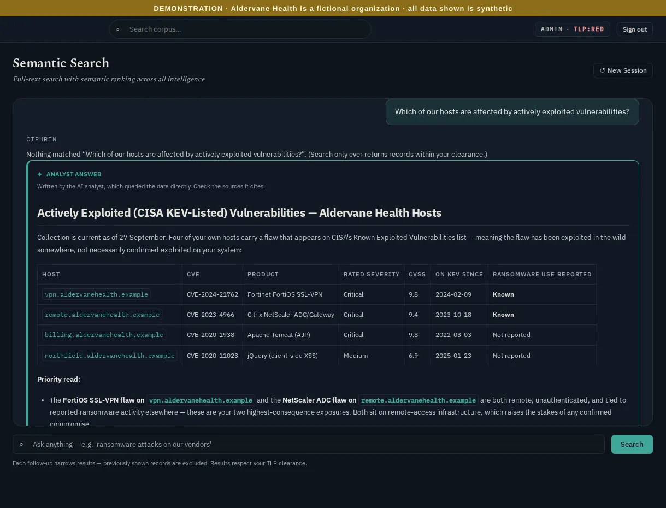
Task: Click the 9.4 CVSS score
Action: 417,315
